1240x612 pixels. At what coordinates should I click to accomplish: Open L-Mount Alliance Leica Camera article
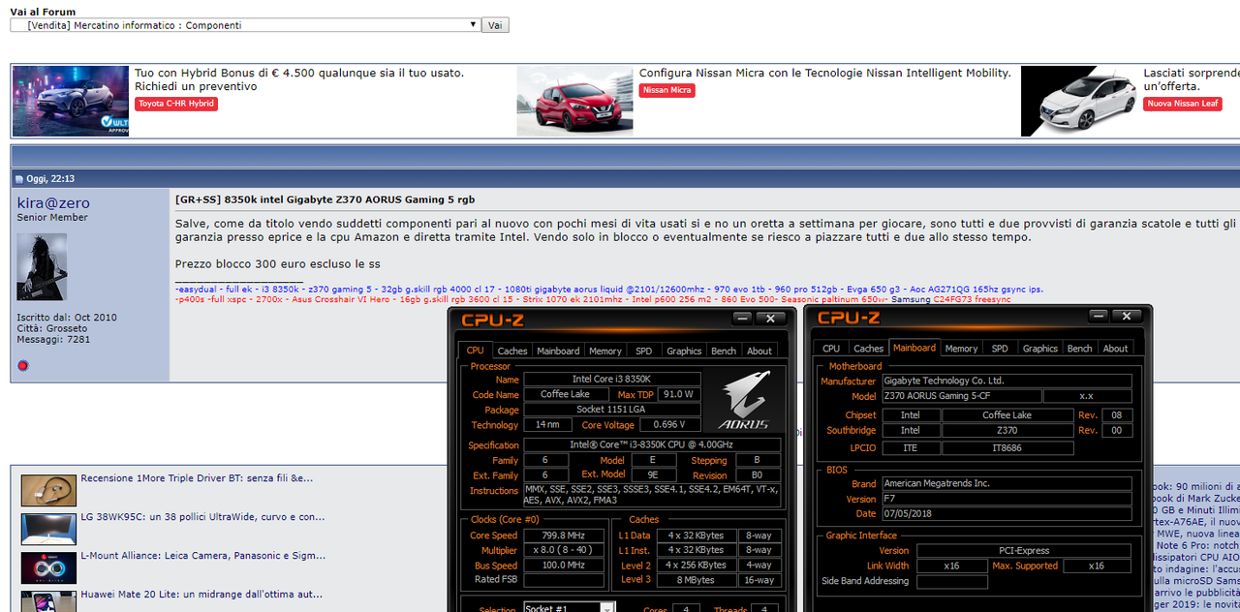(203, 556)
